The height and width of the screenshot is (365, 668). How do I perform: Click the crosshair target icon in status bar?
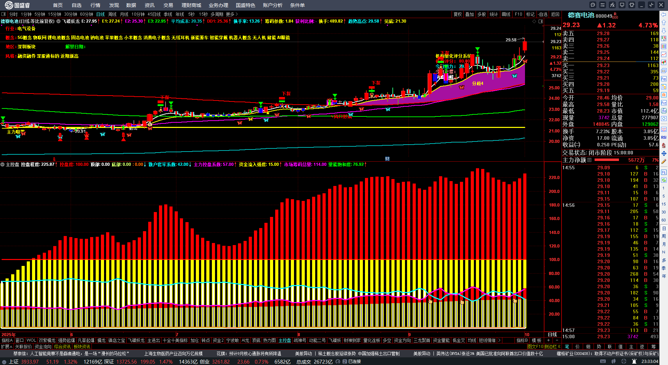(625, 362)
